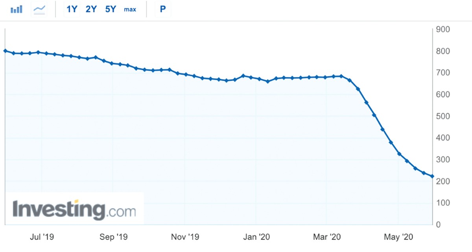Click the 900 value on the y-axis

click(x=443, y=30)
